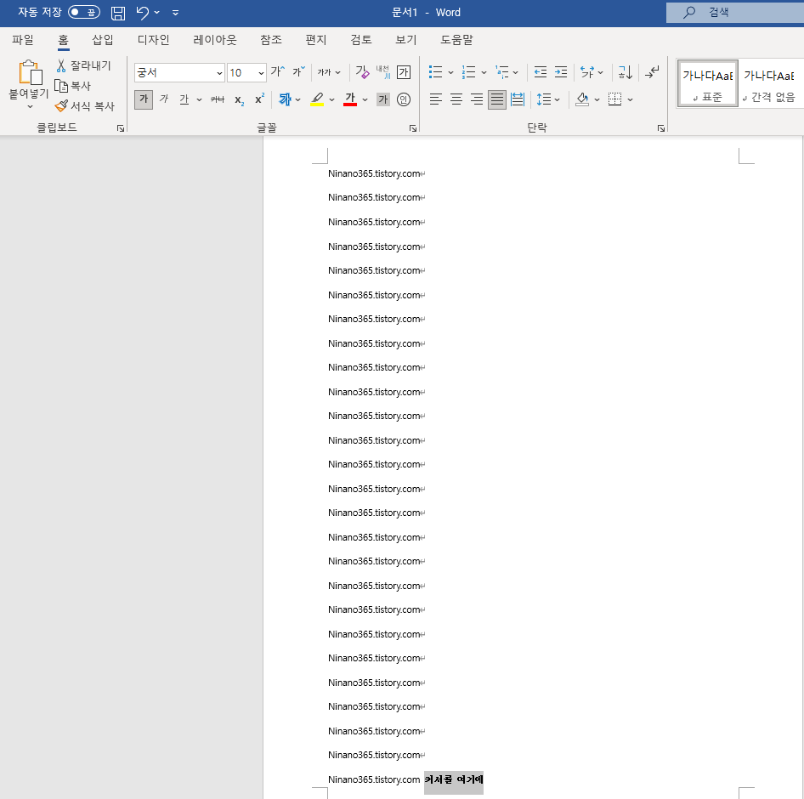The height and width of the screenshot is (799, 804).
Task: Click the enclosed characters icon
Action: tap(404, 99)
